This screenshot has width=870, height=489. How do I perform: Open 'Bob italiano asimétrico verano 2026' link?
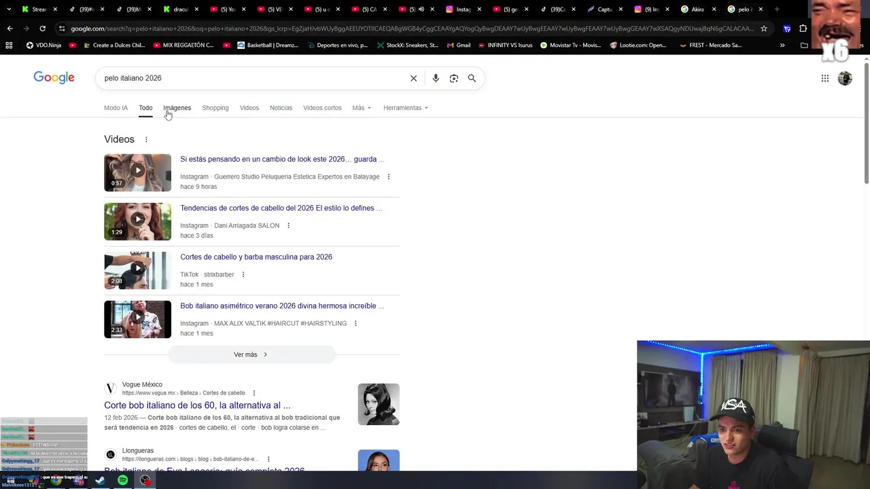282,306
